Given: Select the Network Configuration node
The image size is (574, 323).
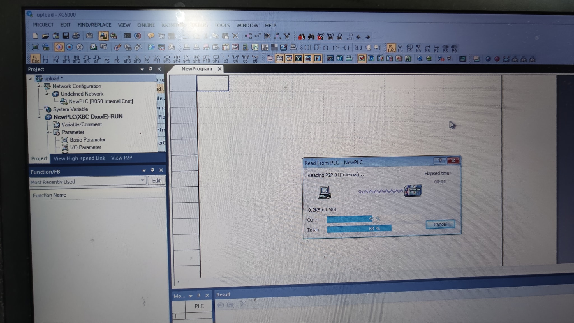Looking at the screenshot, I should click(x=77, y=86).
